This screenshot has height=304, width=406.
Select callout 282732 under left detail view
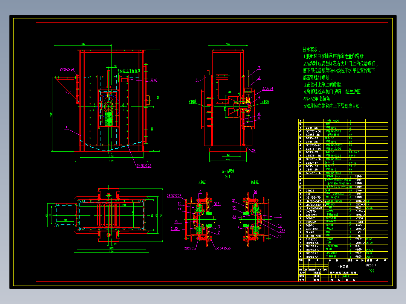click(190, 248)
